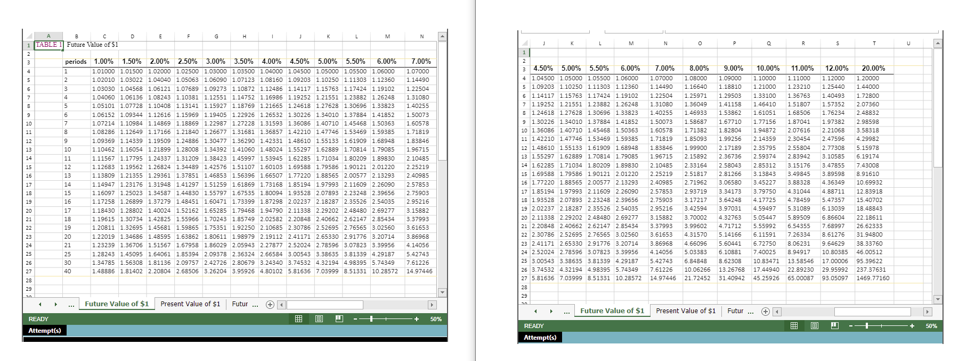
Task: Open Present Value of $1 tab, right window
Action: [686, 311]
